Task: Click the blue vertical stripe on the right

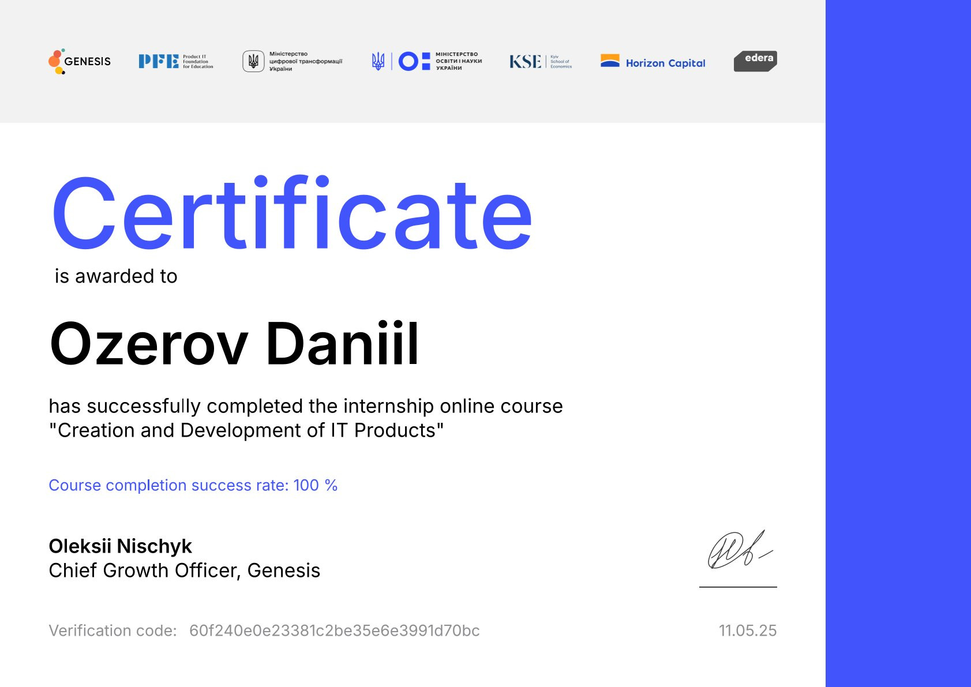Action: pos(898,344)
